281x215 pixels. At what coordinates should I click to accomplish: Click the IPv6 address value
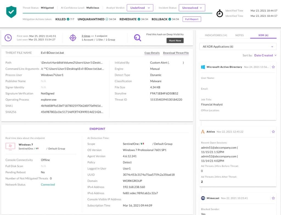click(140, 193)
